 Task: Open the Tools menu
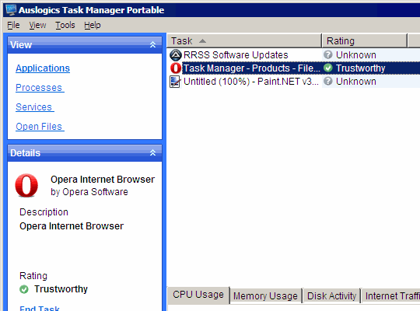click(x=65, y=25)
